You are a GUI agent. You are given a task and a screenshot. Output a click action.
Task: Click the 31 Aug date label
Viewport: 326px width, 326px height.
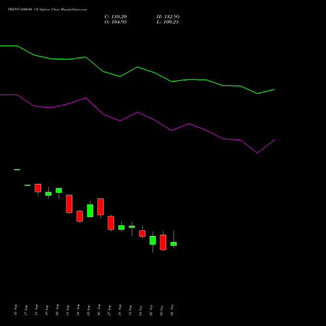(x=130, y=310)
